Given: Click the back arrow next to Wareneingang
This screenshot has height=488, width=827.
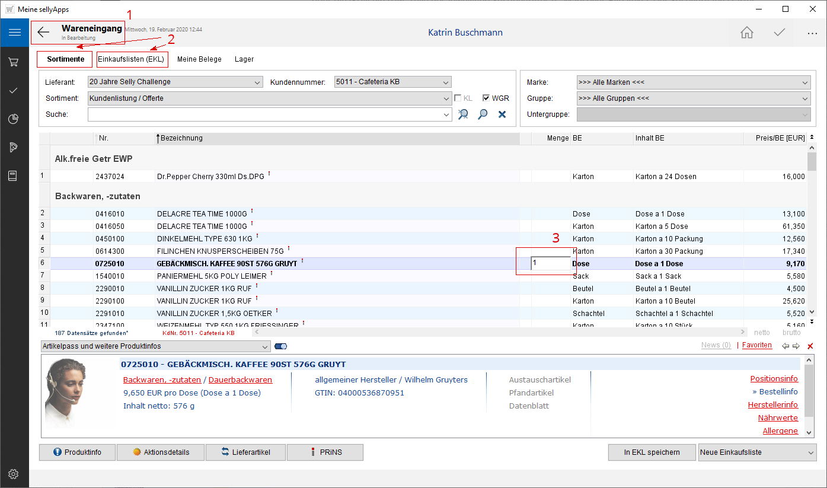Looking at the screenshot, I should (43, 32).
